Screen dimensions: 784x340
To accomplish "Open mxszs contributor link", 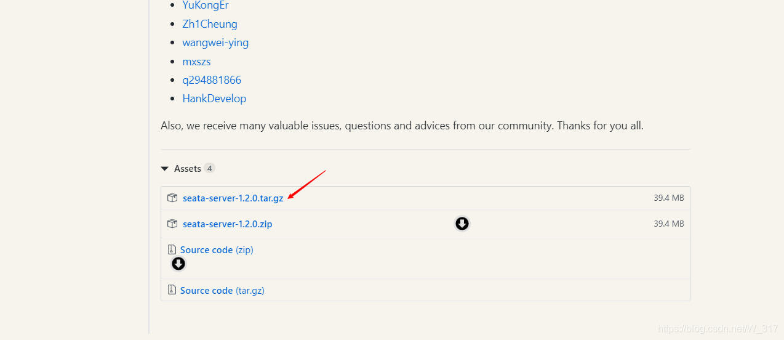I will coord(196,62).
